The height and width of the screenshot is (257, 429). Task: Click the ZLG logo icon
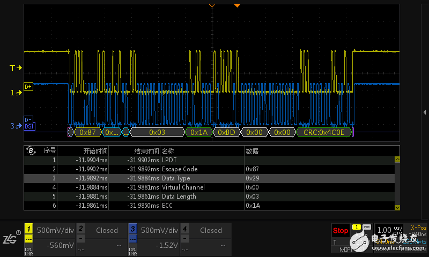(11, 238)
